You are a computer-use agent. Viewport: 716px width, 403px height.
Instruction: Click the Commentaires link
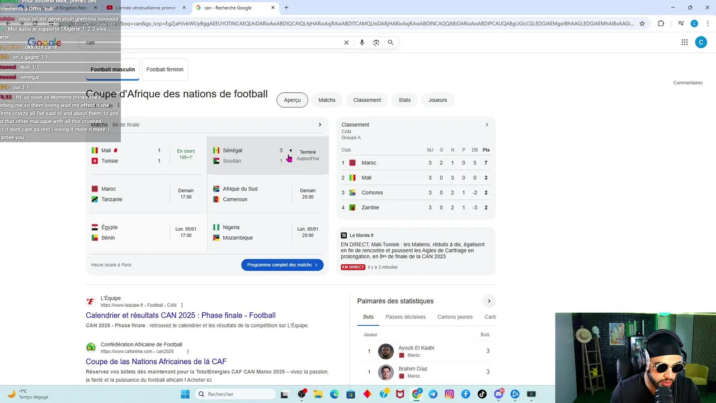click(x=688, y=83)
